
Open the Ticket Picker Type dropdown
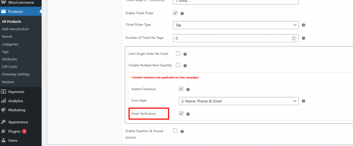click(235, 25)
